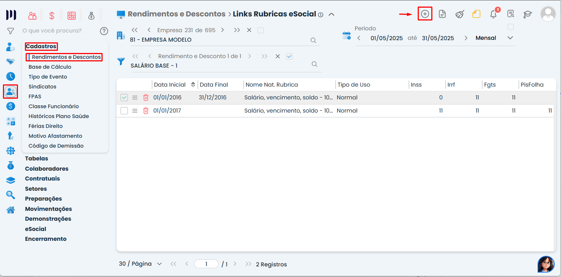Click the graduation cap training icon
This screenshot has width=561, height=277.
[527, 14]
